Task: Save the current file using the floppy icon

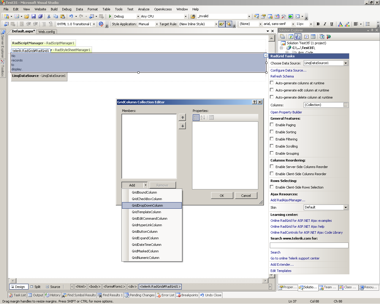Action: 34,16
